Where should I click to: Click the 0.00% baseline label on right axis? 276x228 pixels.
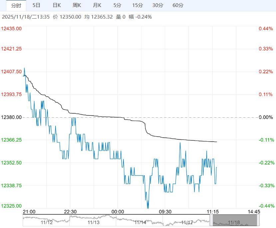[265, 117]
